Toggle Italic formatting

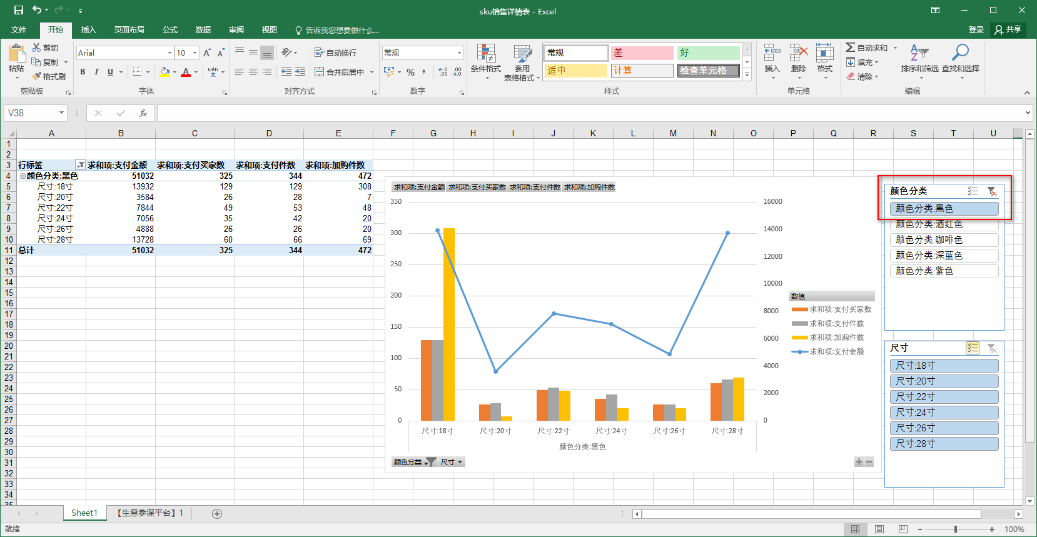click(96, 72)
